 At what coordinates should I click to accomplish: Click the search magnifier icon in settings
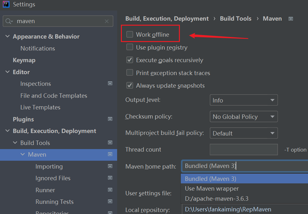coord(9,21)
